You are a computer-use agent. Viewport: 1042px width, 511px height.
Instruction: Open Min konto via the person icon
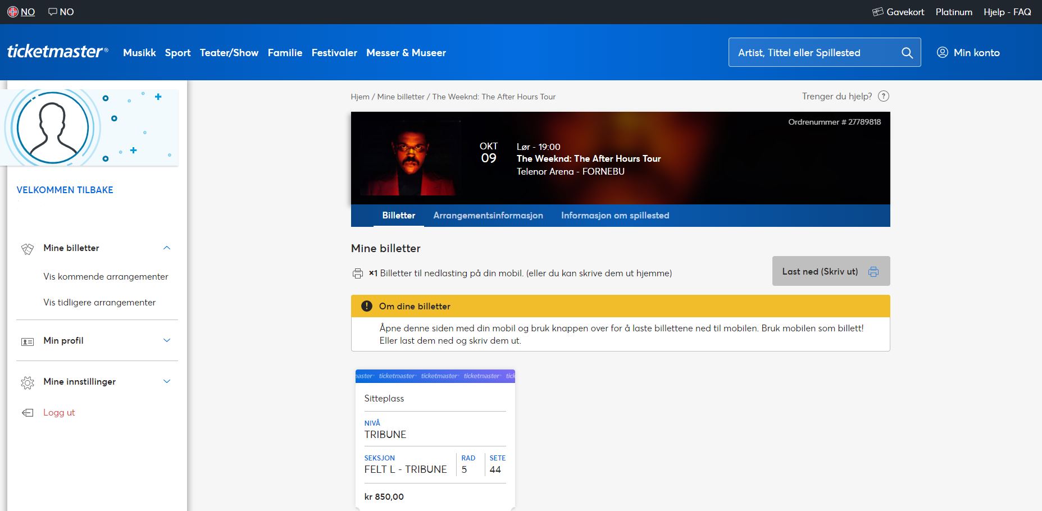coord(942,52)
